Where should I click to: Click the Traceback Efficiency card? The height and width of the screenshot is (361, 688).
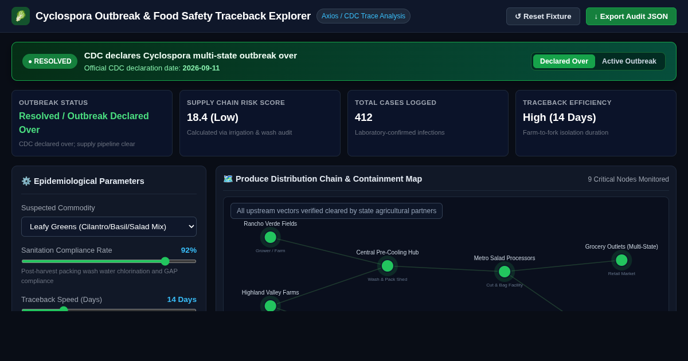[x=596, y=123]
